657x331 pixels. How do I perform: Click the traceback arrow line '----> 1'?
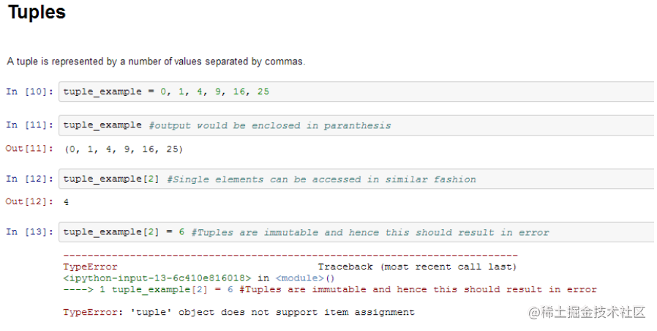84,289
